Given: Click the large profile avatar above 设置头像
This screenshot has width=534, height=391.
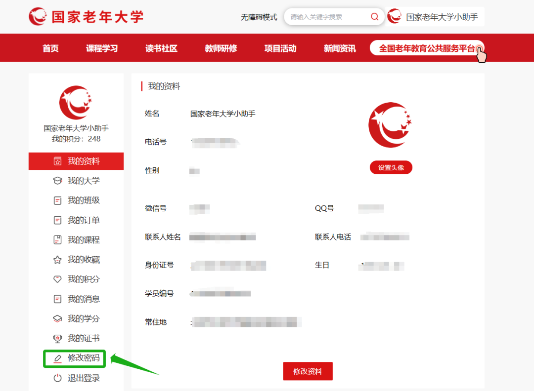Looking at the screenshot, I should (390, 125).
